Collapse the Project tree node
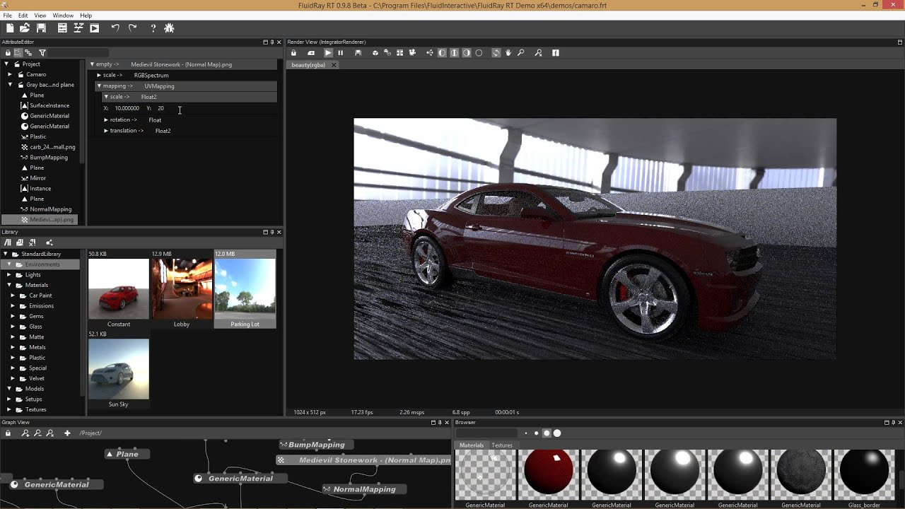 (6, 64)
